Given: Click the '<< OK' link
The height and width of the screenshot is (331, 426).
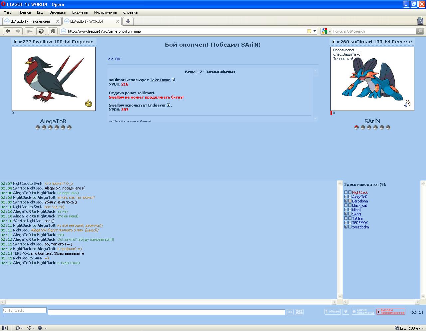Looking at the screenshot, I should (114, 59).
